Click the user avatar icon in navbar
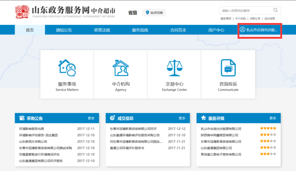The image size is (296, 171). coord(242,30)
